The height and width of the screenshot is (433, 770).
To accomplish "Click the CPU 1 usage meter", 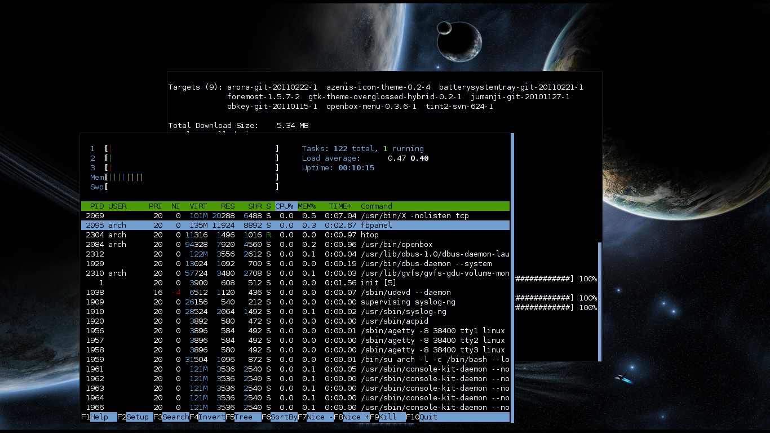I will pos(185,149).
